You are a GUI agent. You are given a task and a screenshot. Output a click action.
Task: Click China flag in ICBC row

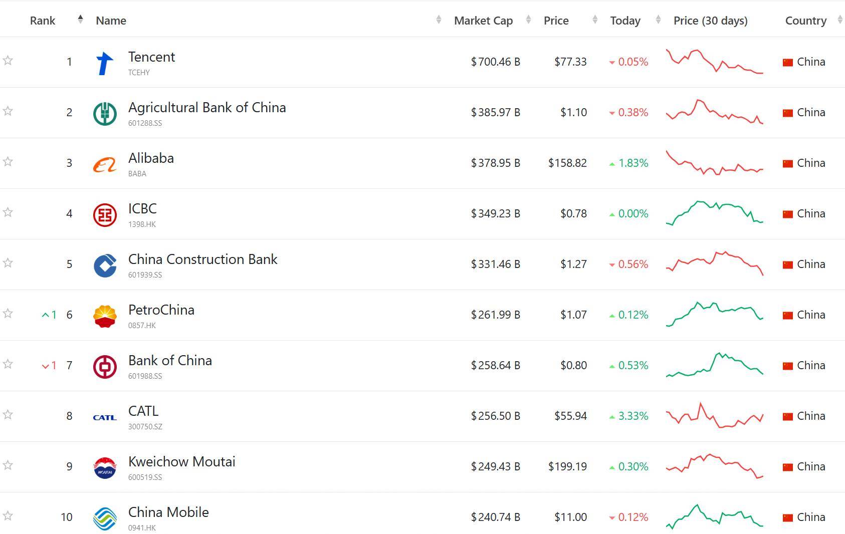(x=788, y=214)
